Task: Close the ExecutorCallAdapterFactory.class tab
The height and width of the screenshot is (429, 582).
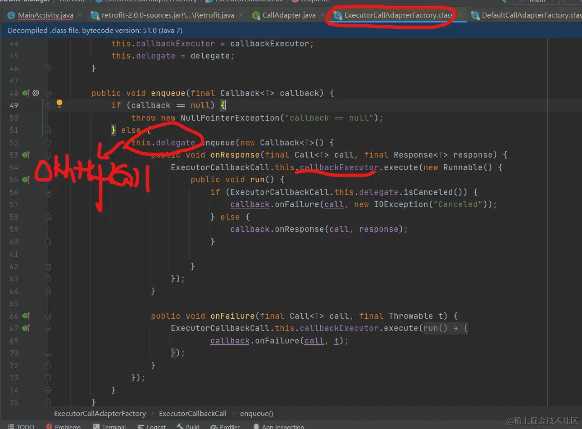Action: 460,15
